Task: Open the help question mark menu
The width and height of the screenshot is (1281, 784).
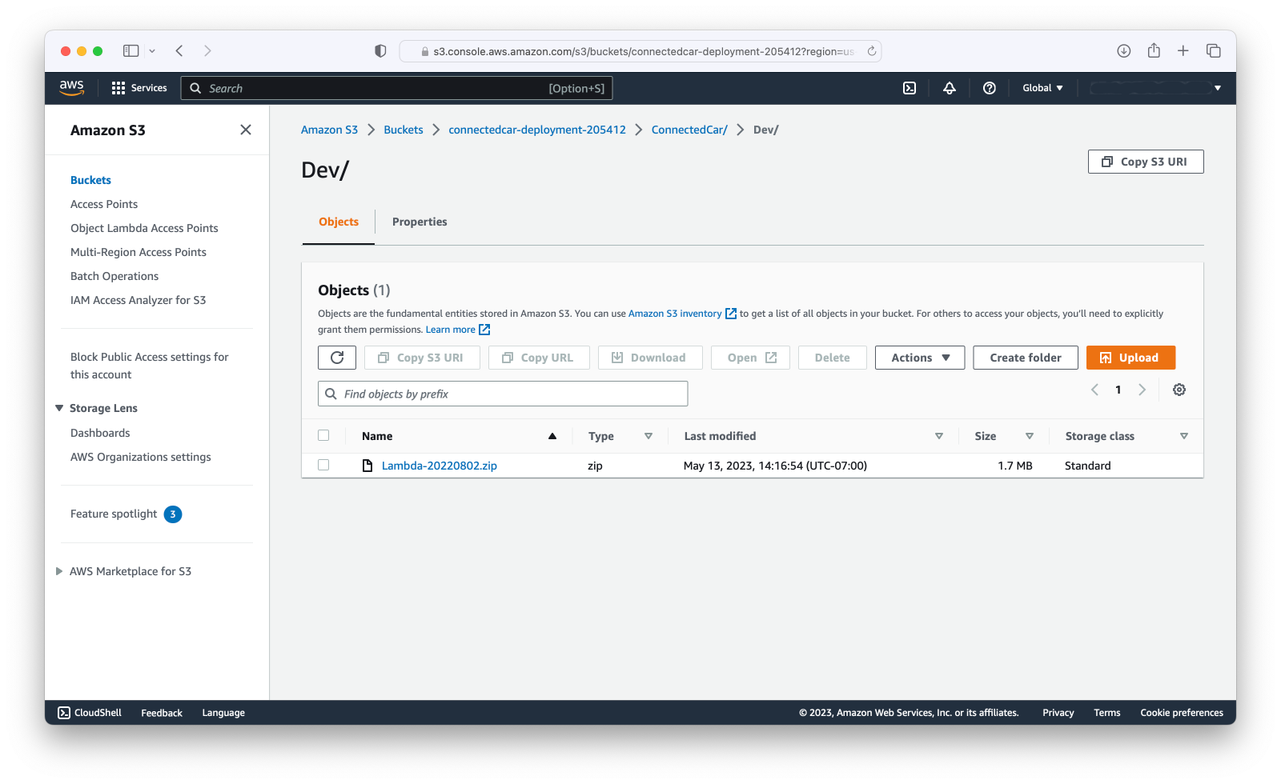Action: [x=990, y=88]
